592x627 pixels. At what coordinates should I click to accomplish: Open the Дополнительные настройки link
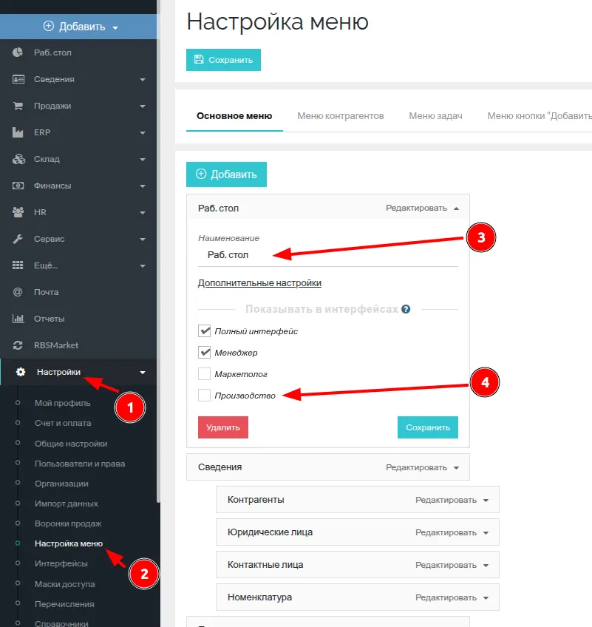tap(259, 283)
